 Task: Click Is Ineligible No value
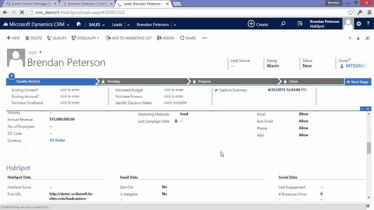pos(165,194)
